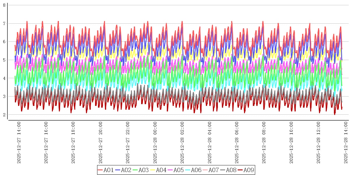
Task: Select the 2025-12-28 00:00 time label
Action: coord(155,143)
